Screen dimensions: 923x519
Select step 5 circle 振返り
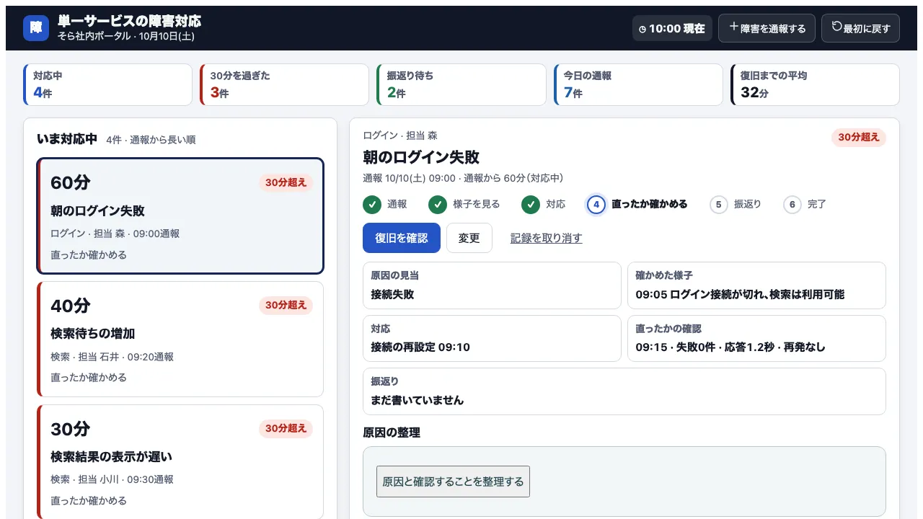point(719,205)
